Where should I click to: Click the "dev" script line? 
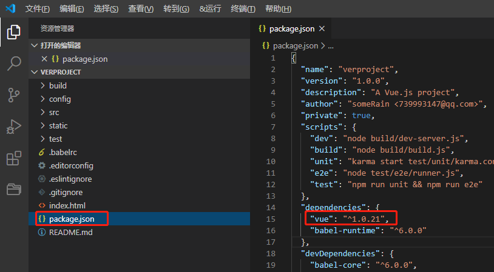tap(389, 138)
